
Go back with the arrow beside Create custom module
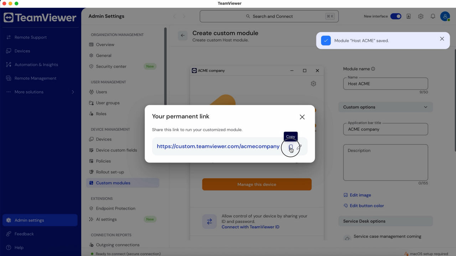[x=183, y=36]
